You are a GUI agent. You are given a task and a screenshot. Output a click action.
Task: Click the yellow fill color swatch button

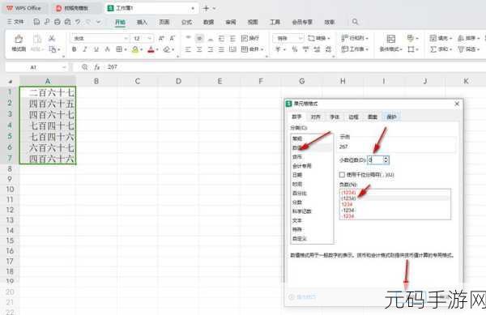(135, 49)
